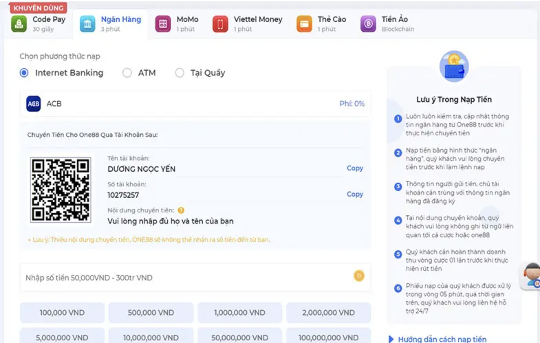Screen dimensions: 540x343
Task: Click the wallet illustration above Lưu ý
Action: click(454, 66)
